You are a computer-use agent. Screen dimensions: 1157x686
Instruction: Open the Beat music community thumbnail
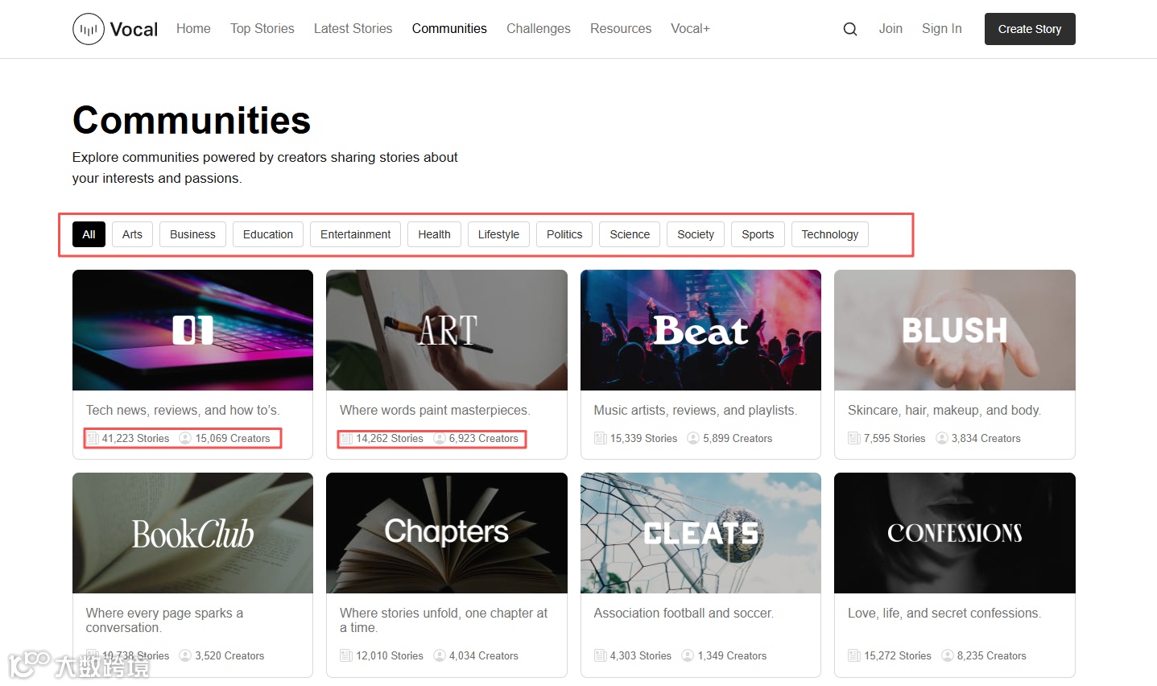(700, 330)
